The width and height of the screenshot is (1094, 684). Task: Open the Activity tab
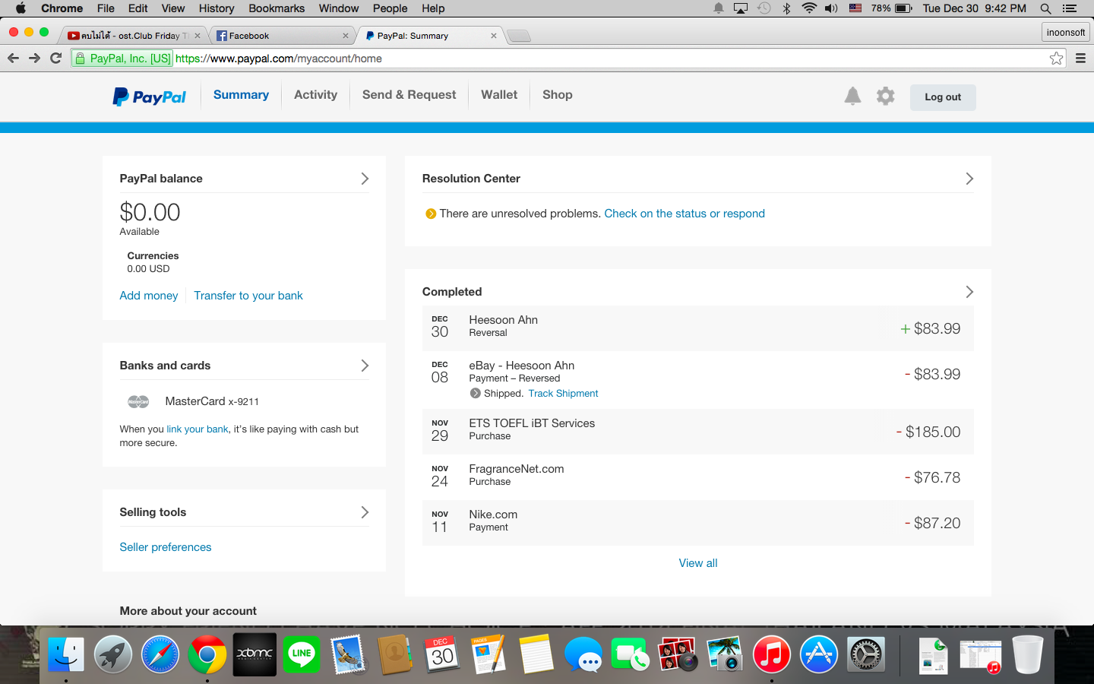(x=315, y=95)
